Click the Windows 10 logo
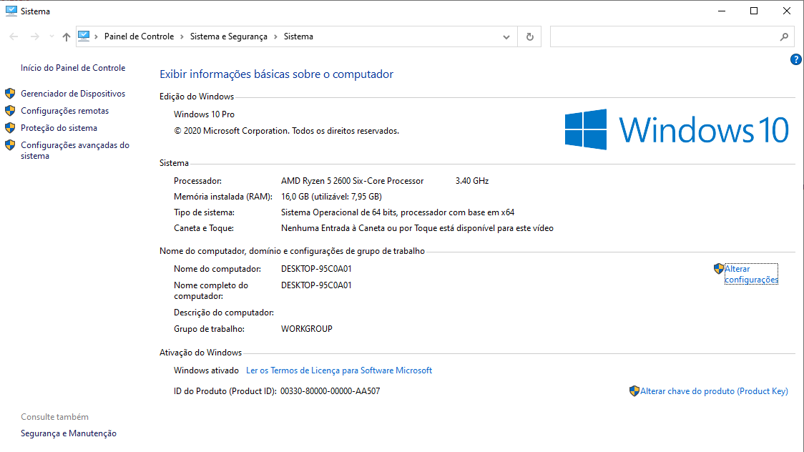804x452 pixels. pyautogui.click(x=677, y=129)
